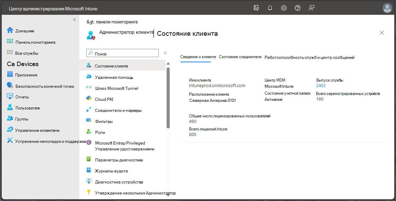Image resolution: width=396 pixels, height=201 pixels.
Task: Switch to Сведения о клиенте tab
Action: pos(198,57)
